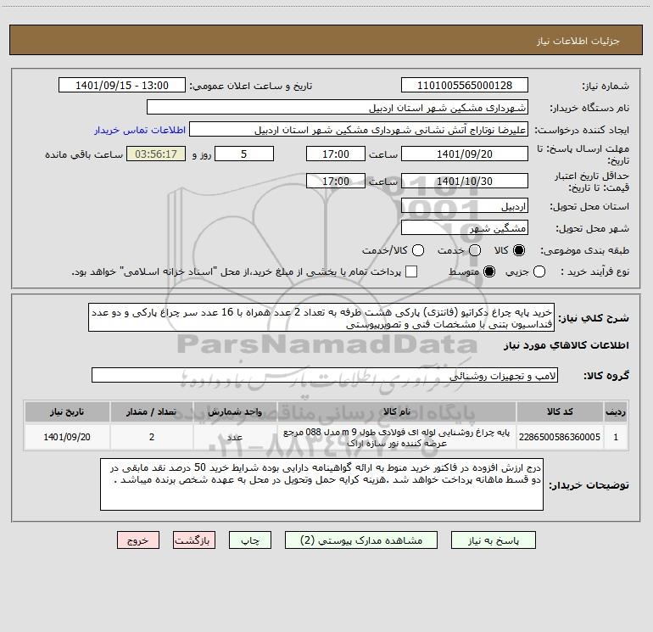653x632 pixels.
Task: Click the need date cell 1401/09/20
Action: 67,437
